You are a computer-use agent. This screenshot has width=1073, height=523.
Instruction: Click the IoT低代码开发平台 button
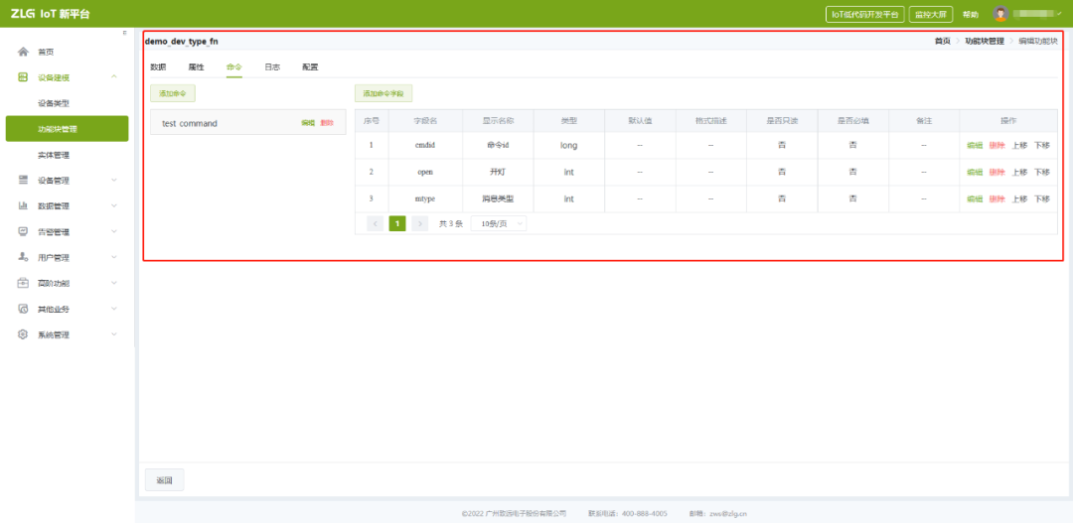tap(865, 14)
